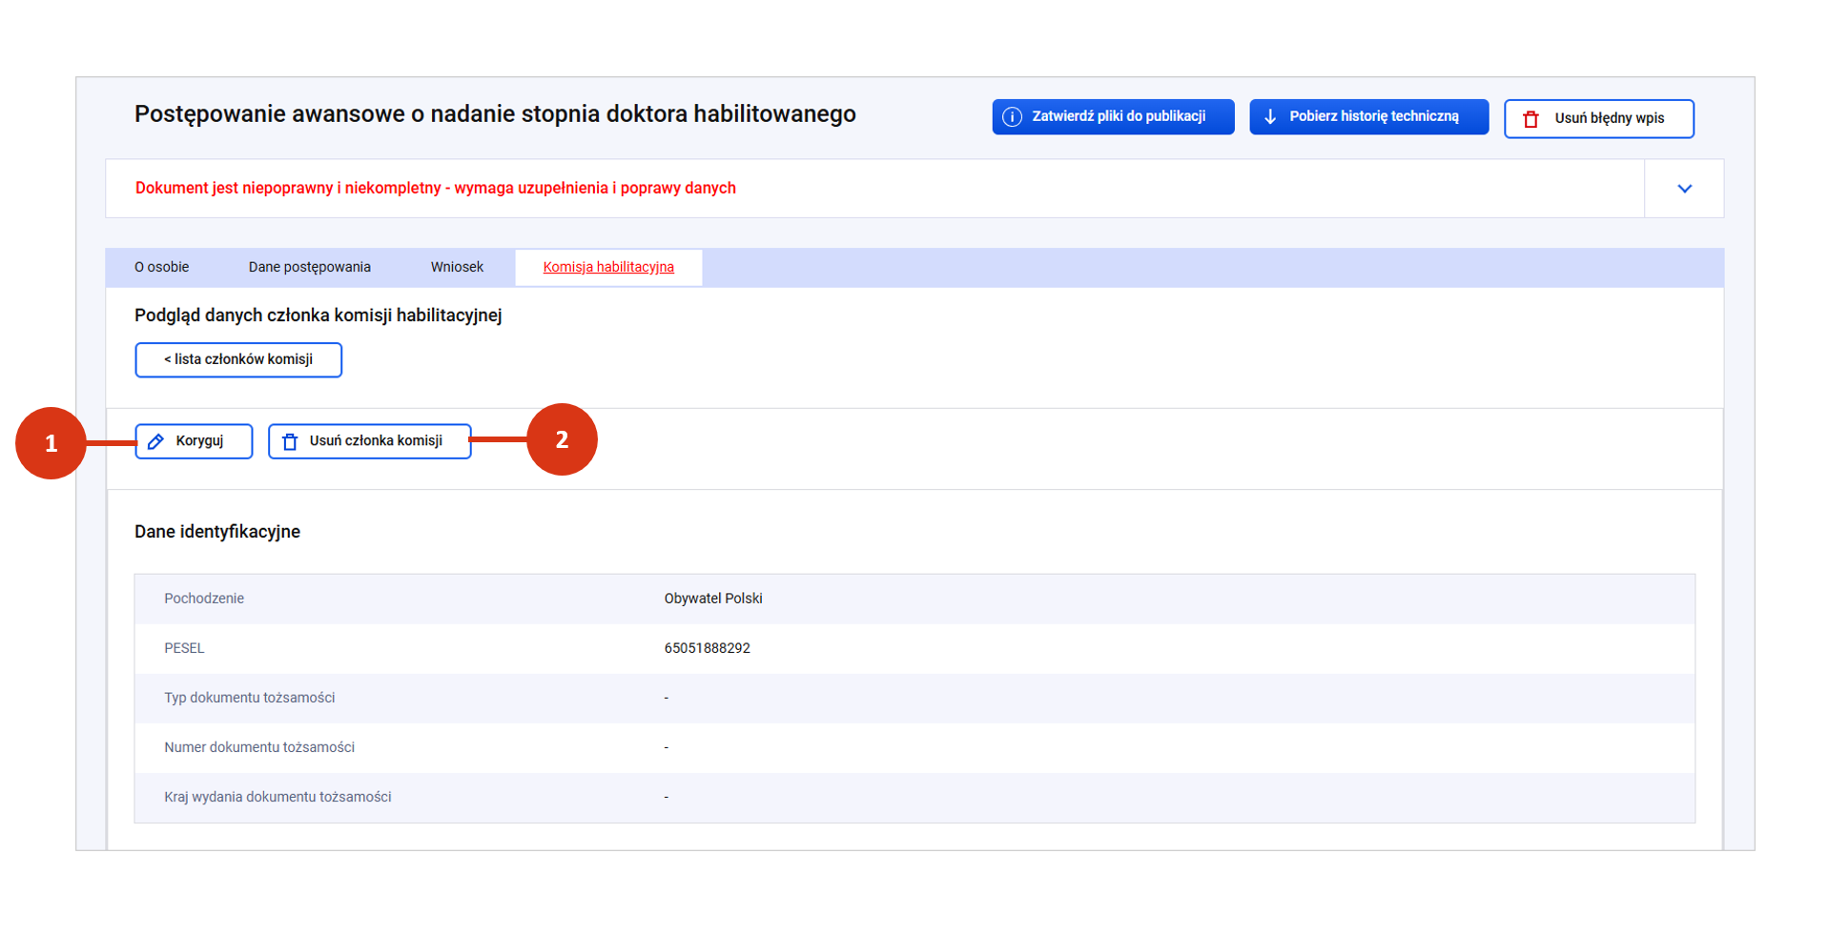Click the download arrow icon for historię techniczną

click(1270, 117)
